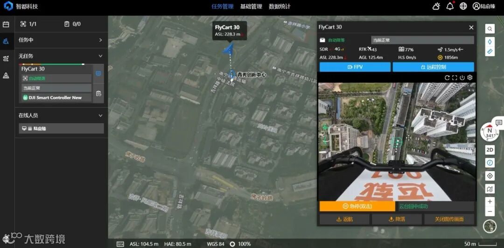
Task: Open the FlyCart 30 device live-view icon
Action: pyautogui.click(x=98, y=74)
